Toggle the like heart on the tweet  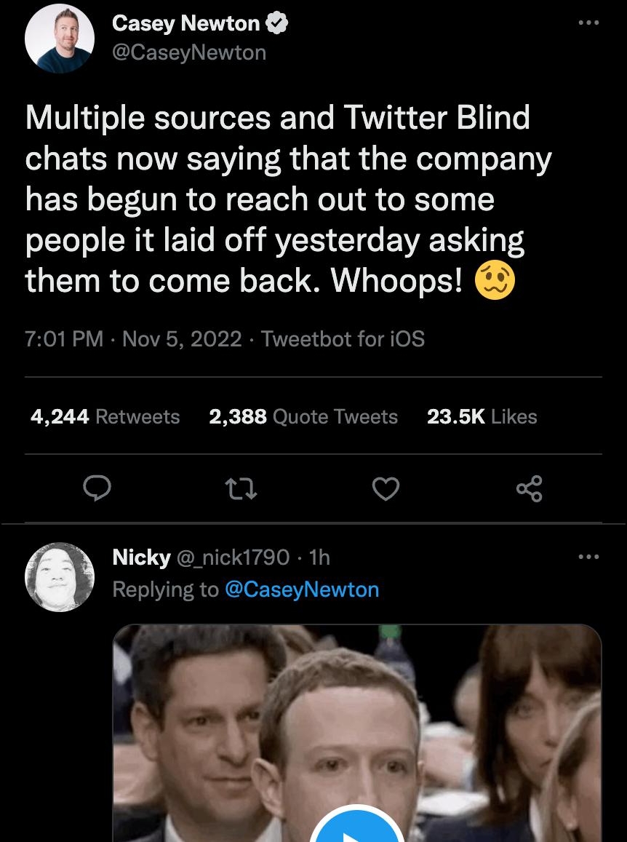point(386,490)
